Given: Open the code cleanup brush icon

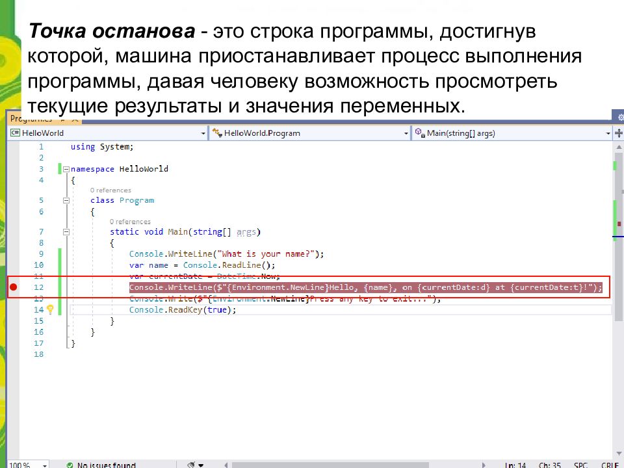Looking at the screenshot, I should click(192, 465).
